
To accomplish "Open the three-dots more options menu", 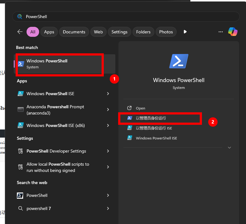I will point(221,32).
